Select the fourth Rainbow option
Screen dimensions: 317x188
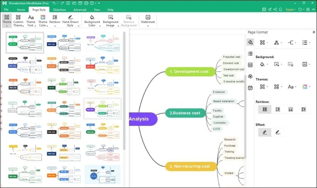[303, 109]
